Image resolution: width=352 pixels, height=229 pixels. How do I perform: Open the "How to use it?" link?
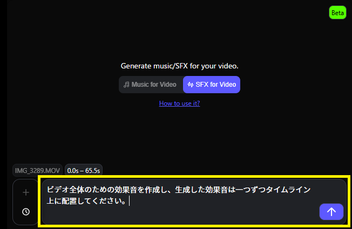[x=179, y=103]
